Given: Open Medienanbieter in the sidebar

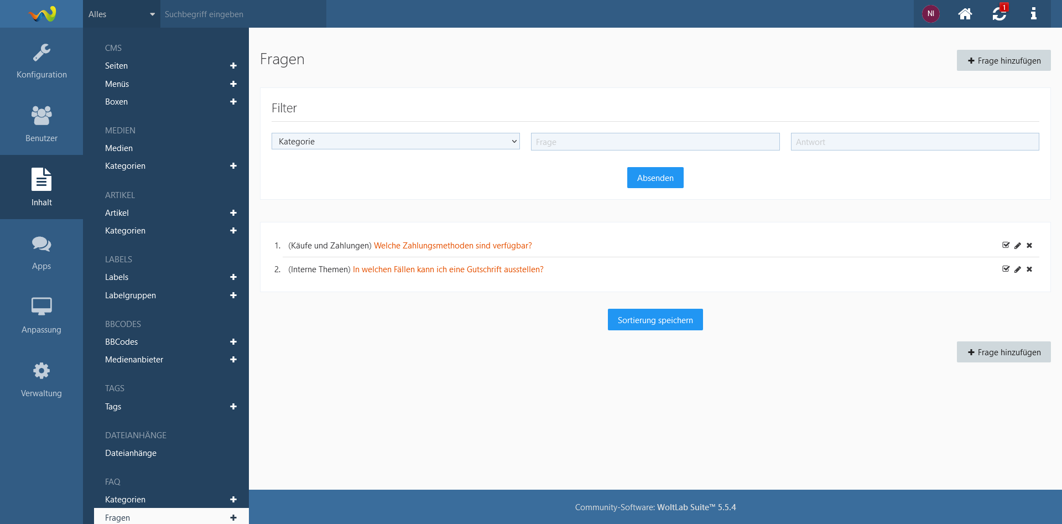Looking at the screenshot, I should click(x=134, y=360).
